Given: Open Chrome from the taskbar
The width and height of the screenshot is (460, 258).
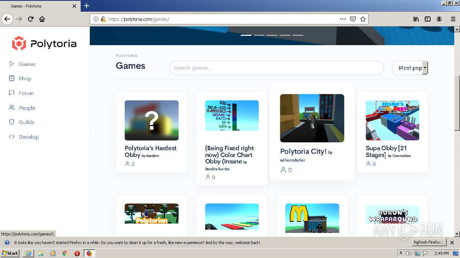Looking at the screenshot, I should [x=65, y=253].
